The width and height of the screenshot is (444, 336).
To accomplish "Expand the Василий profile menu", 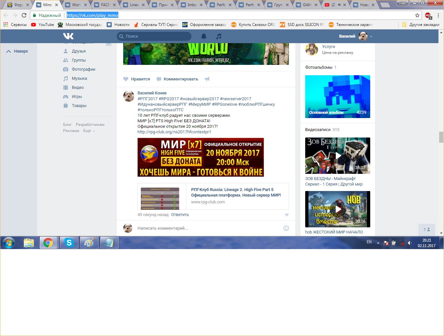I will [356, 36].
